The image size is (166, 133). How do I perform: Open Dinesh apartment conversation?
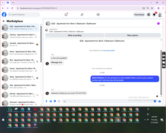click(x=20, y=95)
